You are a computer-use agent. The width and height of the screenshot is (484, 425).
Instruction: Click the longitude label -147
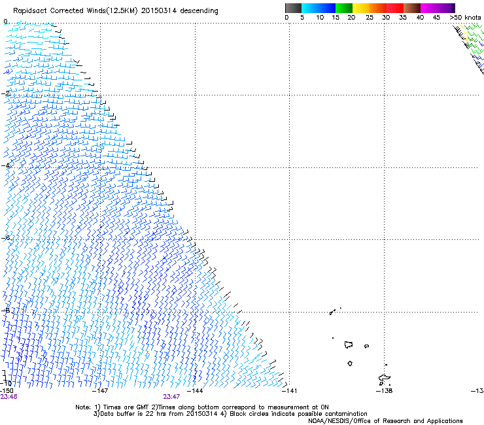coord(100,391)
